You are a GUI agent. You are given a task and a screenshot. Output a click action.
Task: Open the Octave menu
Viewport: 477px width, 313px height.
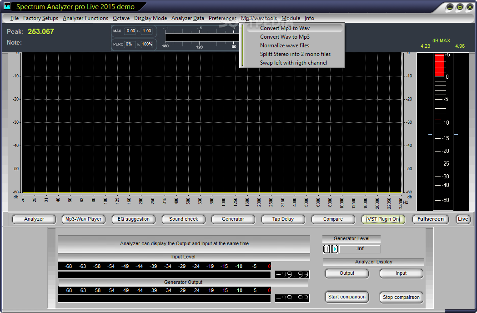(121, 18)
